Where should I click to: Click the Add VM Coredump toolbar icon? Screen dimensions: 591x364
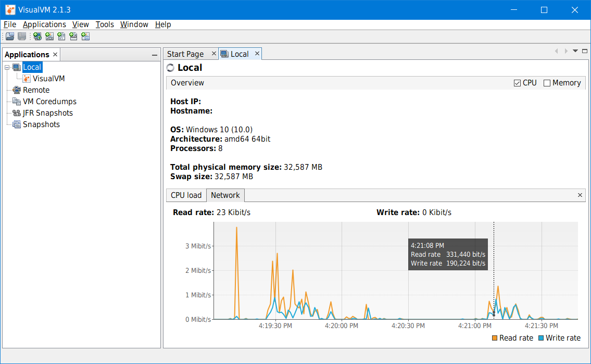pyautogui.click(x=61, y=36)
